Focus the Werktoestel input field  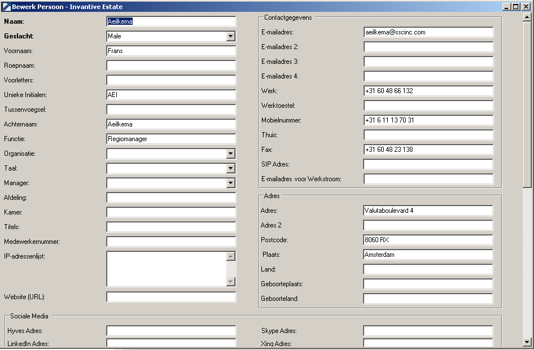[428, 105]
